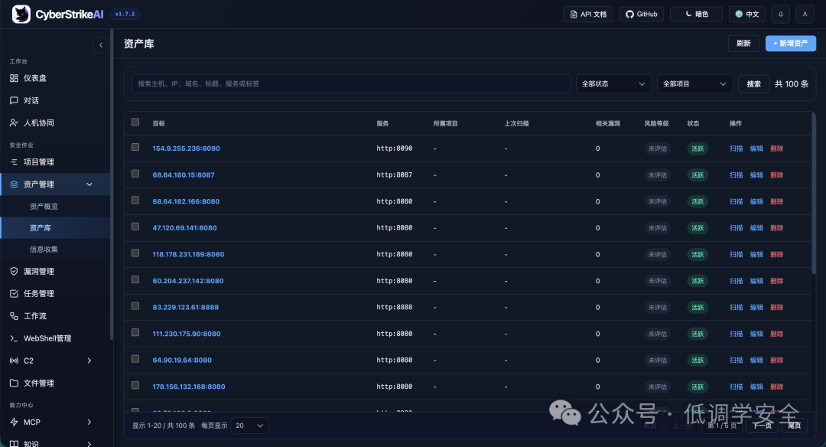Select the checkbox for 47.120.69.141:8080

coord(135,227)
